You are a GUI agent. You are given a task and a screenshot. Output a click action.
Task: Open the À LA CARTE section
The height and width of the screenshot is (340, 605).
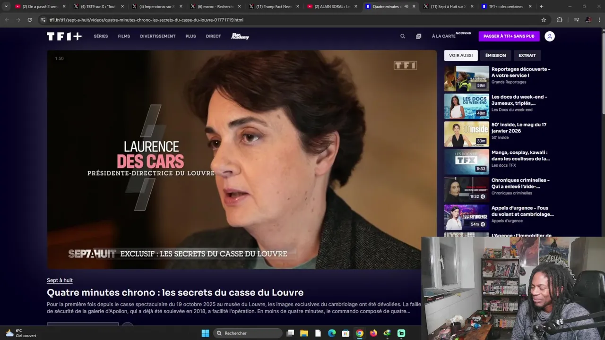pyautogui.click(x=443, y=36)
